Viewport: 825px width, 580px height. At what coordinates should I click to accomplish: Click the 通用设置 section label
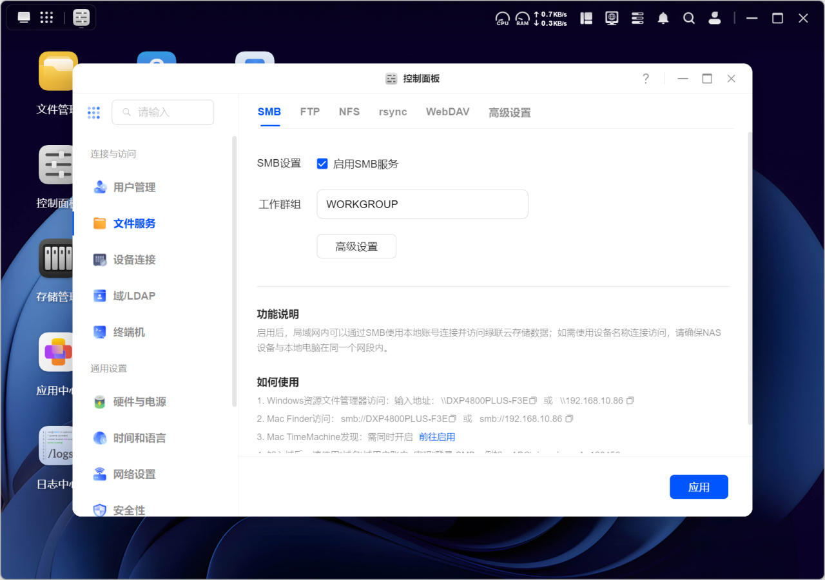pos(109,369)
